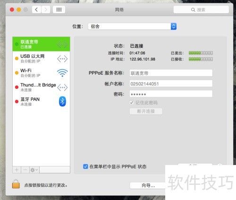Click the 搜索 search field

(x=201, y=10)
